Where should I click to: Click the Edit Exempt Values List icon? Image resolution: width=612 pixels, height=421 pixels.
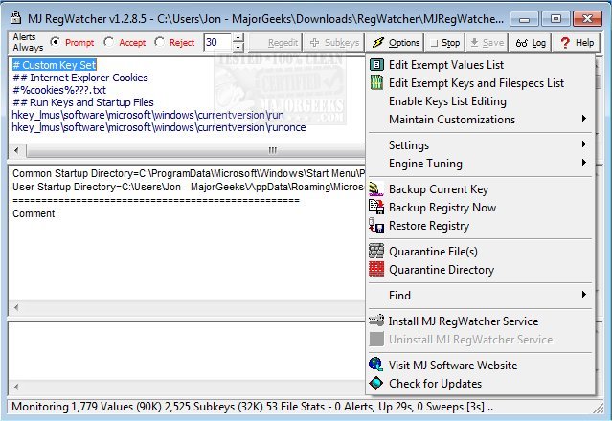pyautogui.click(x=376, y=65)
